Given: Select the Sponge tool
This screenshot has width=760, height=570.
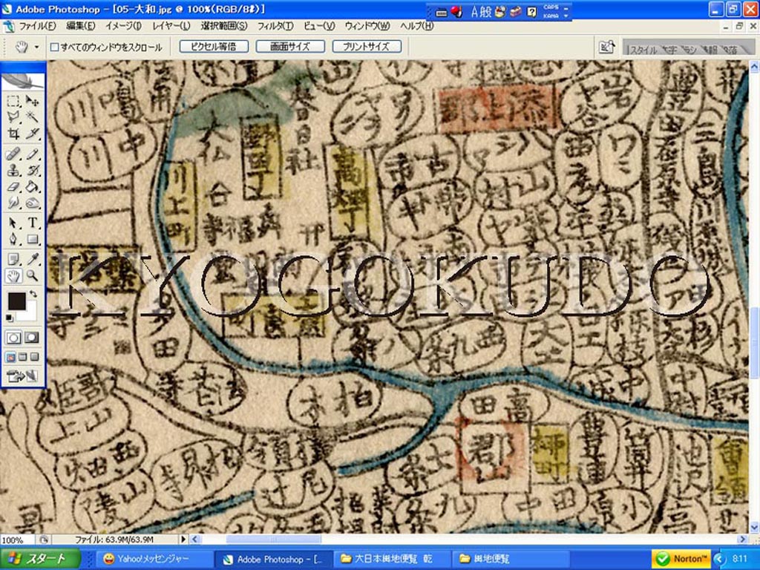Looking at the screenshot, I should pyautogui.click(x=32, y=203).
